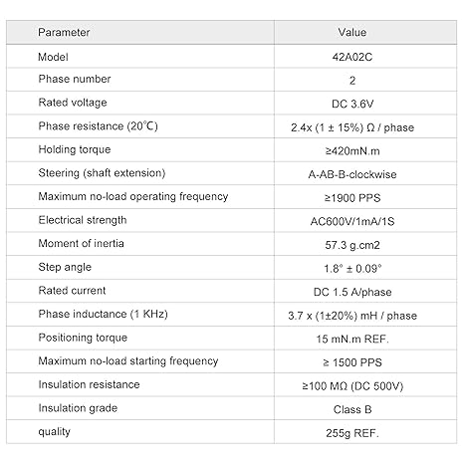The height and width of the screenshot is (464, 464).
Task: Click the Phase inductance (1 KHz) label
Action: [x=103, y=315]
